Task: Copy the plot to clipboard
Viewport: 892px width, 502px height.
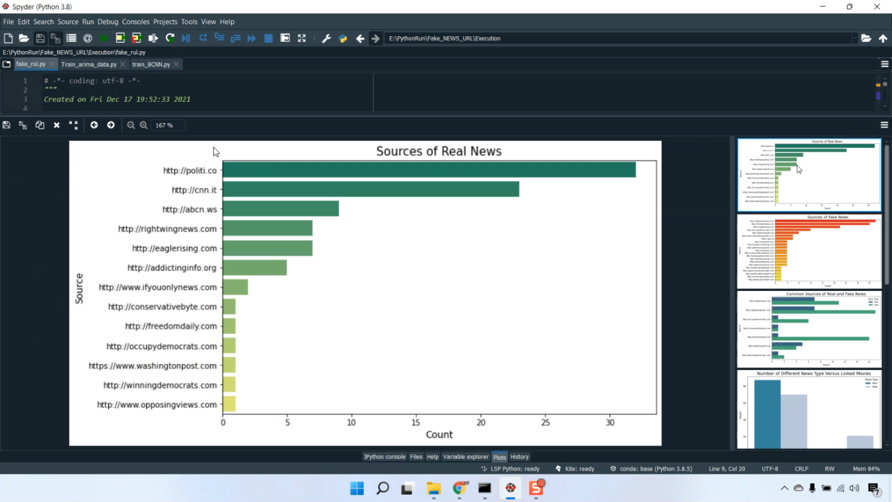Action: click(40, 125)
